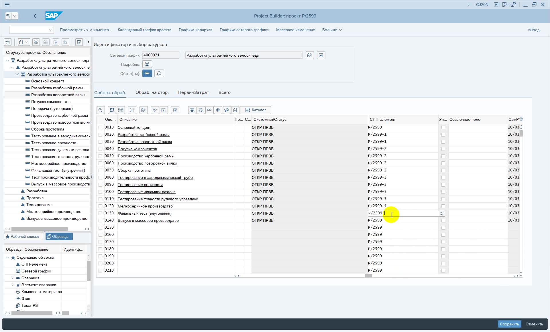Click the scissors cut icon
The width and height of the screenshot is (550, 332).
pyautogui.click(x=36, y=42)
